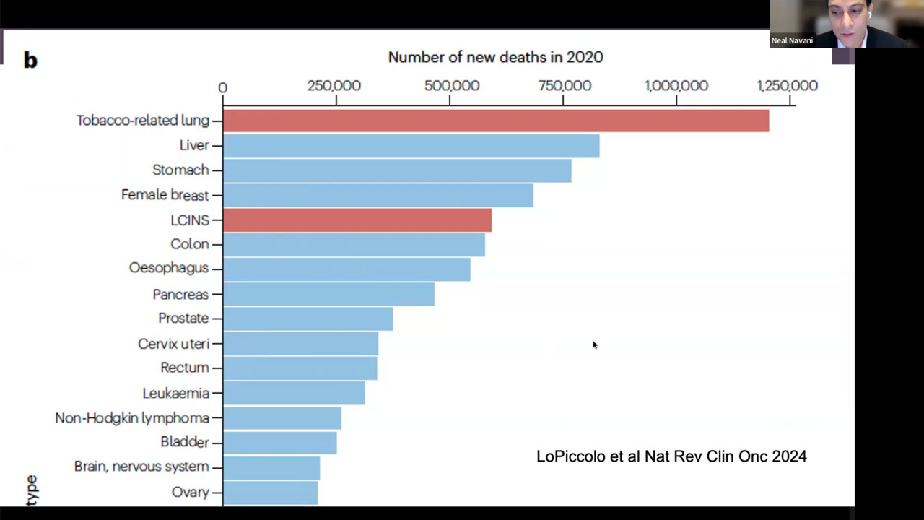
Task: Click the 'Liver' category label
Action: pos(194,145)
